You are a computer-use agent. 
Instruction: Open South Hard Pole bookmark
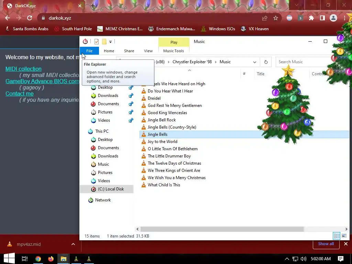pos(73,29)
